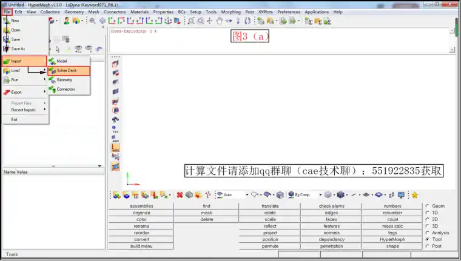Click the check elems panel button
The width and height of the screenshot is (461, 261).
tap(331, 206)
